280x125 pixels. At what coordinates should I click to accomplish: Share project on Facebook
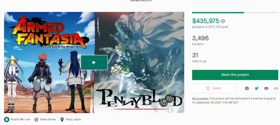pyautogui.click(x=247, y=88)
